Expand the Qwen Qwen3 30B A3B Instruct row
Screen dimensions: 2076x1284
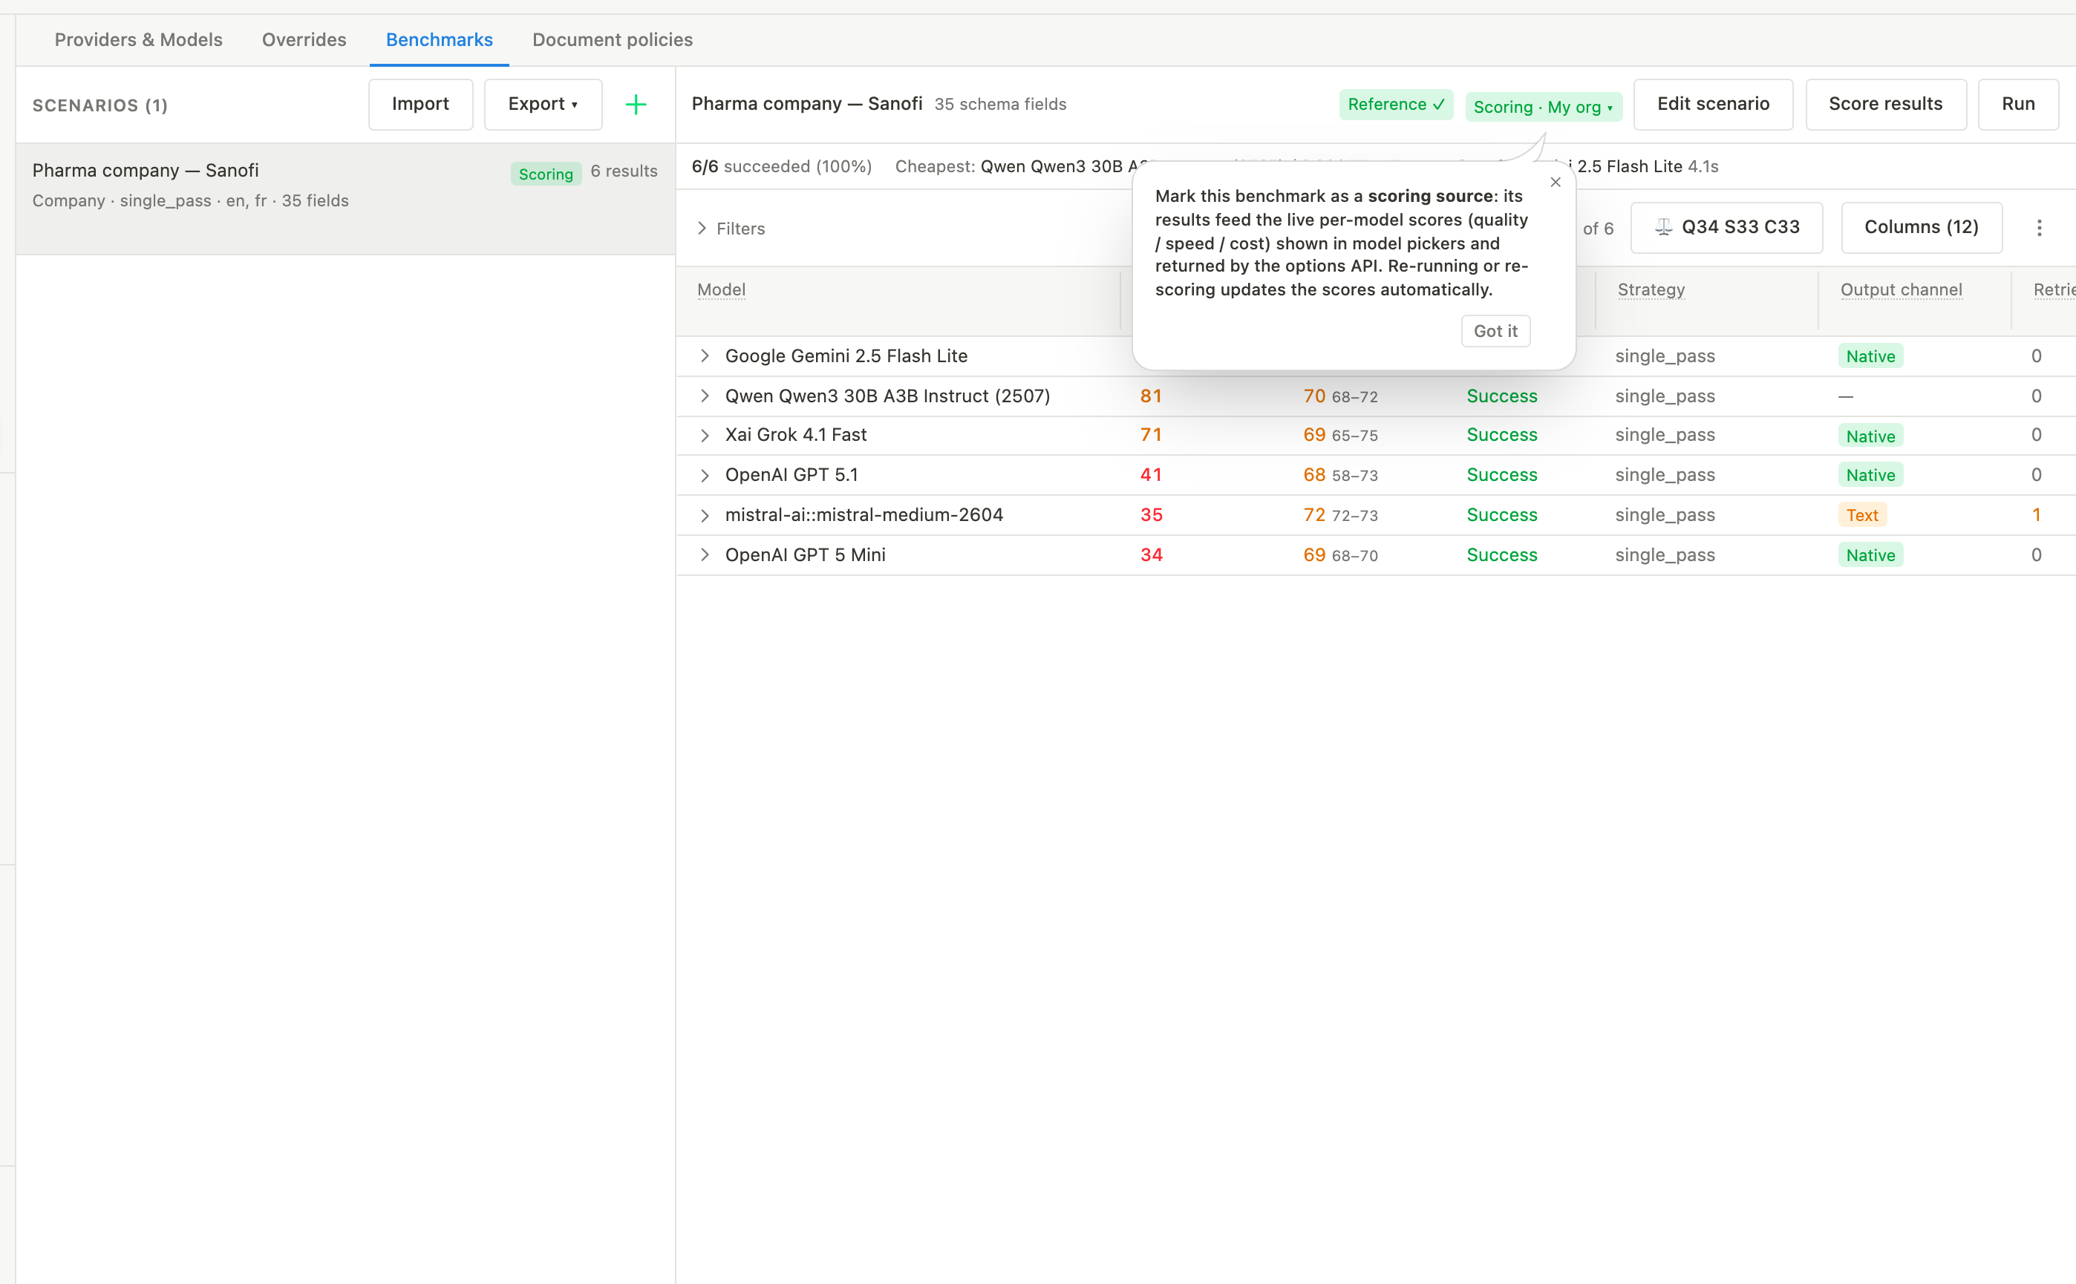tap(704, 396)
